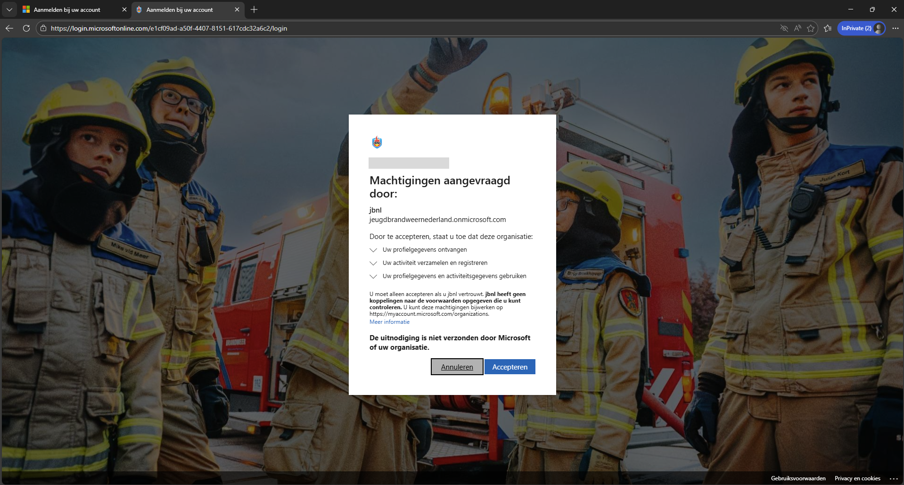The height and width of the screenshot is (485, 904).
Task: Add page to favorites star icon
Action: pyautogui.click(x=811, y=28)
